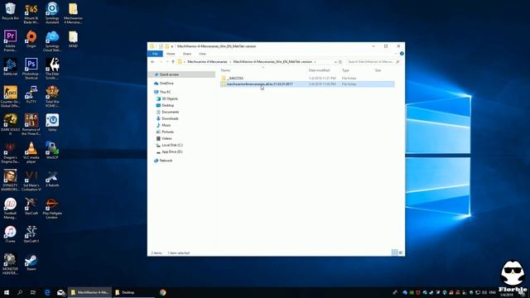
Task: Switch to the Share ribbon tab
Action: click(x=187, y=54)
